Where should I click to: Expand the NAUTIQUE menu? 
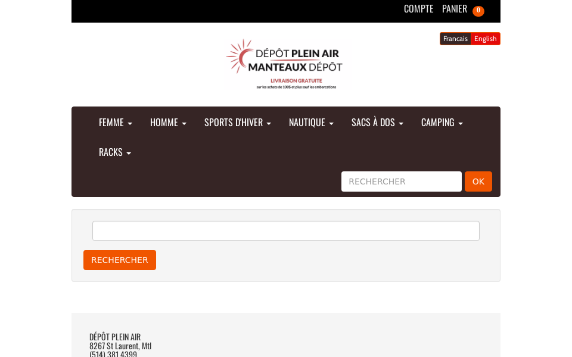[x=311, y=122]
